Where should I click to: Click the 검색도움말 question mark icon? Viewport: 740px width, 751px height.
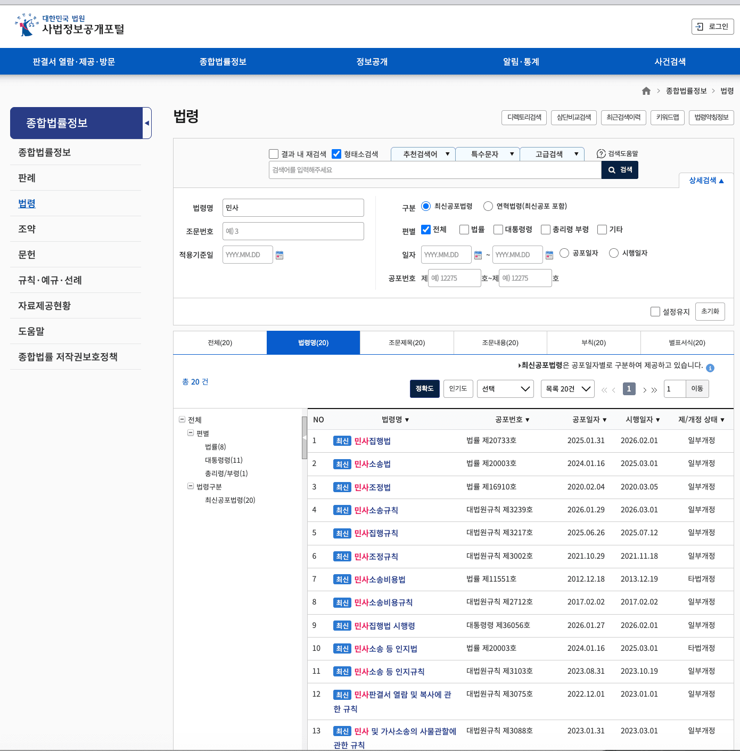coord(601,153)
